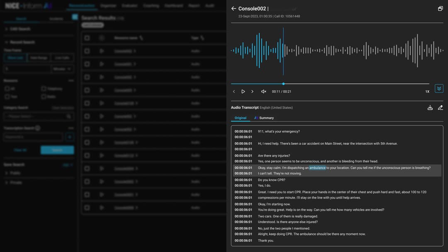Viewport: 448px width, 252px height.
Task: Select transcript line "Thank you."
Action: pyautogui.click(x=266, y=240)
